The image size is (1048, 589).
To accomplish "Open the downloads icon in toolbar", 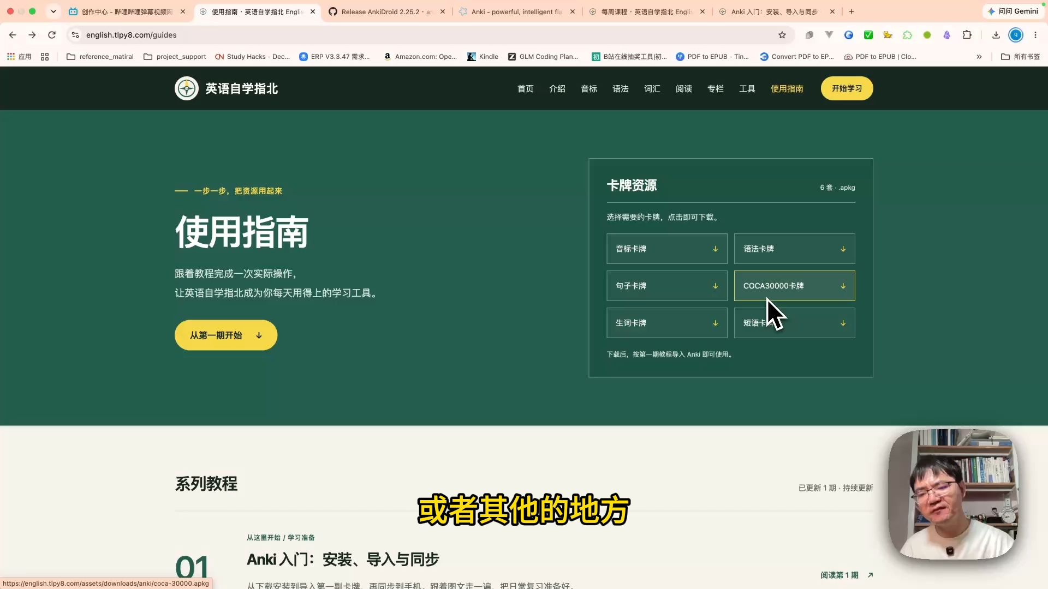I will pyautogui.click(x=996, y=35).
